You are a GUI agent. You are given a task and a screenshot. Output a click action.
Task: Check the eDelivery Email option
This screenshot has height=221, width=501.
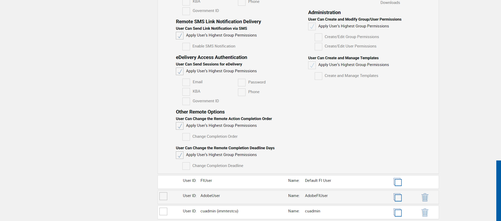tap(186, 82)
